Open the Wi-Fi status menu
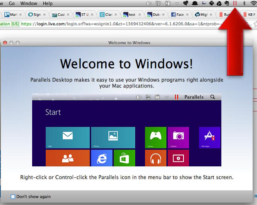Image resolution: width=257 pixels, height=205 pixels. click(253, 3)
